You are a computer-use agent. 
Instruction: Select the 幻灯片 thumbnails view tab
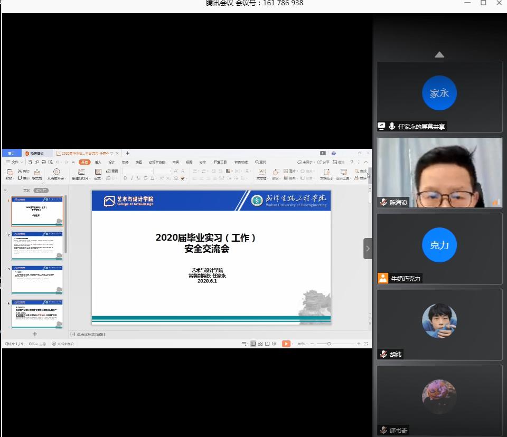(41, 190)
